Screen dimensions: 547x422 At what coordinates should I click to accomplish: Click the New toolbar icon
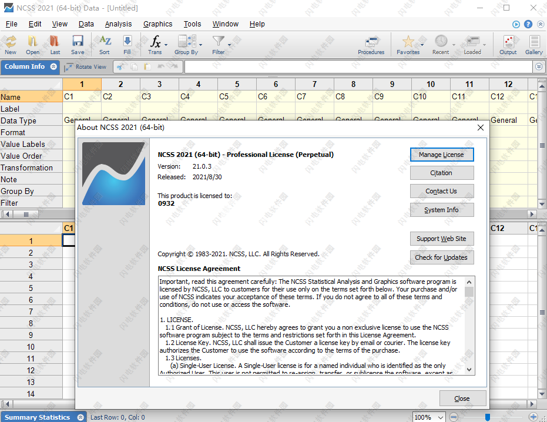point(11,44)
